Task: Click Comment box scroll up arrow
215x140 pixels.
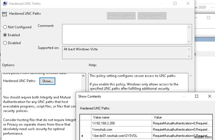Action: tap(189, 27)
